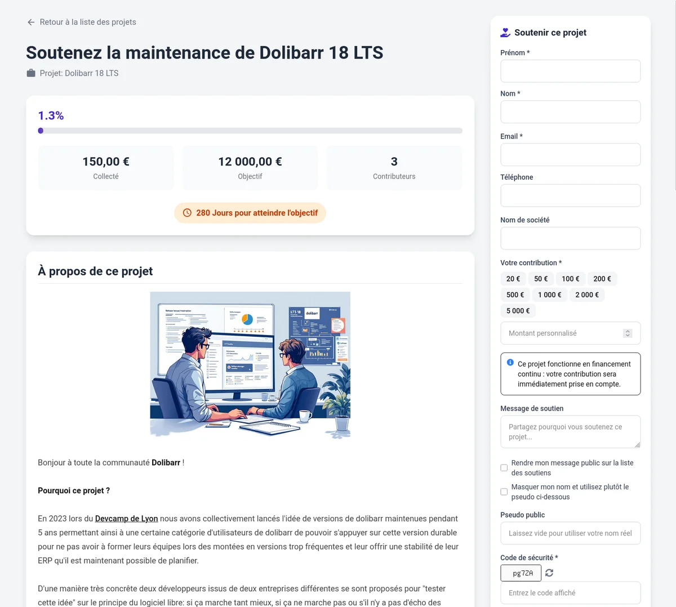Viewport: 676px width, 607px height.
Task: Click the 12 000,00 € Objectif card
Action: tap(250, 168)
